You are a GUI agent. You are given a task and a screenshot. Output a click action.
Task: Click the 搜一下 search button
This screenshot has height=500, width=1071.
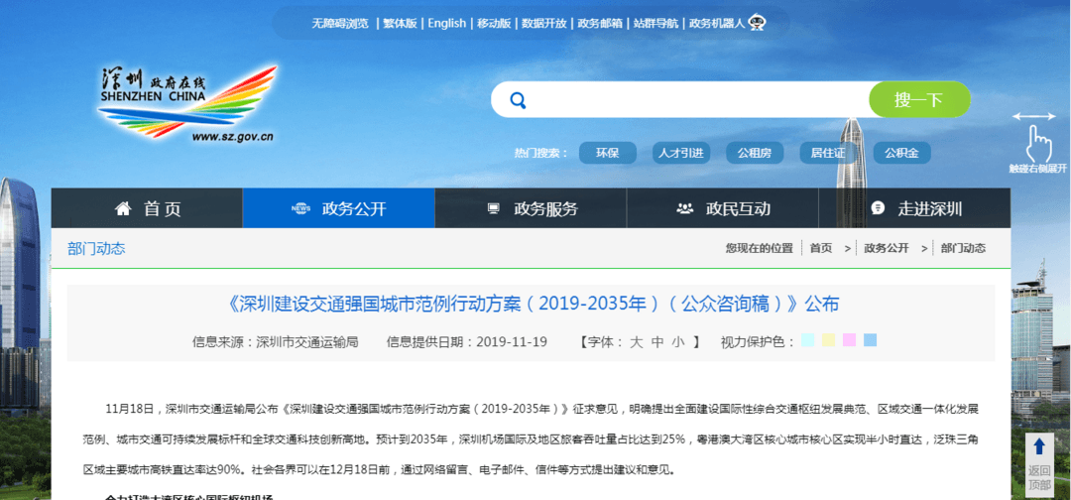919,100
